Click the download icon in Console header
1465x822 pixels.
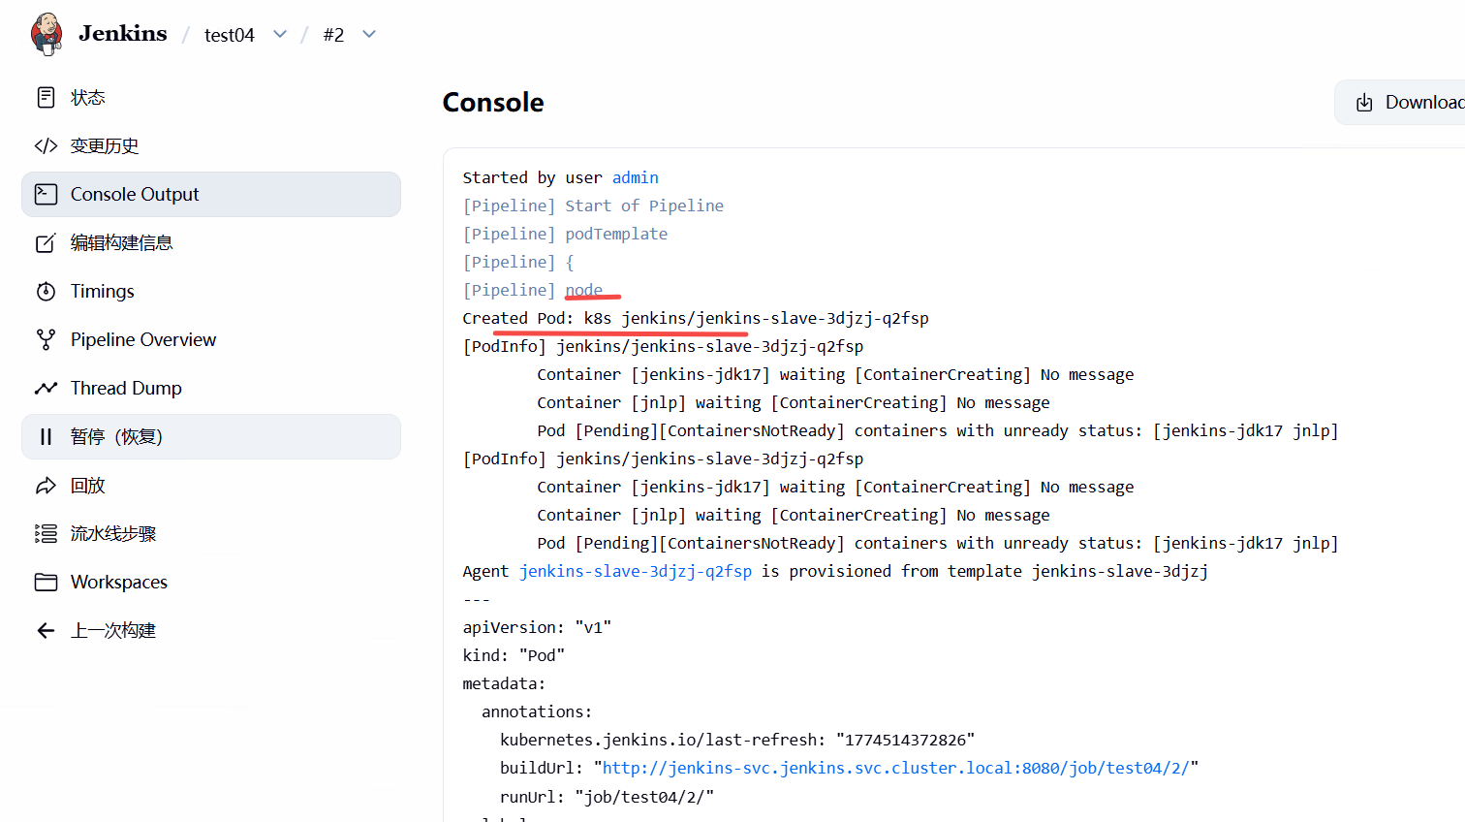pyautogui.click(x=1364, y=103)
